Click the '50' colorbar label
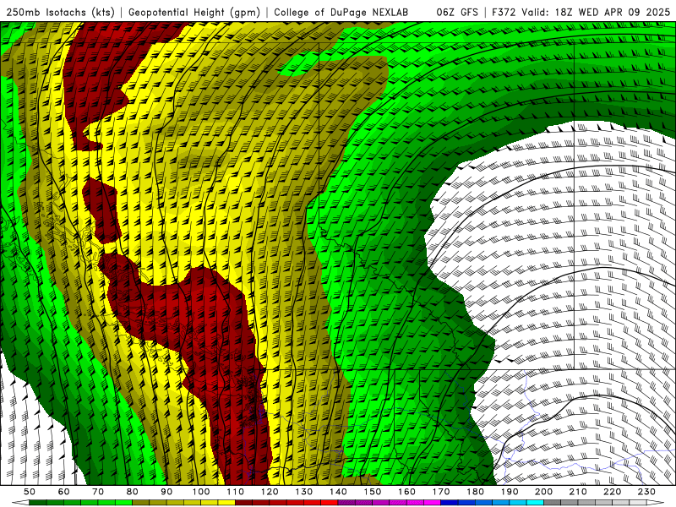676x507 pixels. 30,492
